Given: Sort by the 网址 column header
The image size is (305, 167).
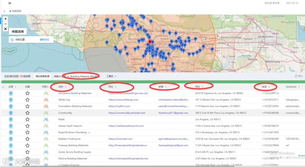Looking at the screenshot, I should [112, 87].
